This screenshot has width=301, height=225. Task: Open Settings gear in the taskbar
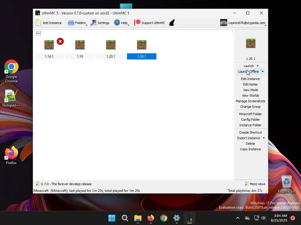click(177, 218)
